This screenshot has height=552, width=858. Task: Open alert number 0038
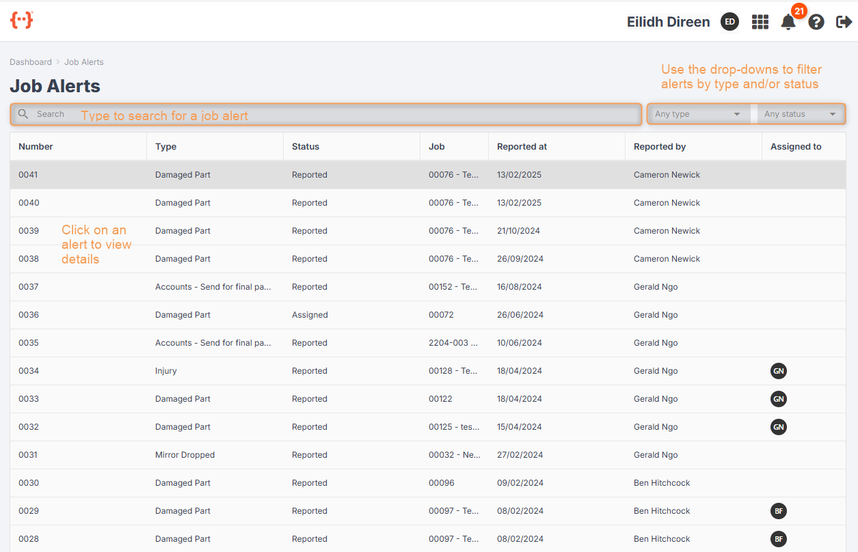point(428,259)
